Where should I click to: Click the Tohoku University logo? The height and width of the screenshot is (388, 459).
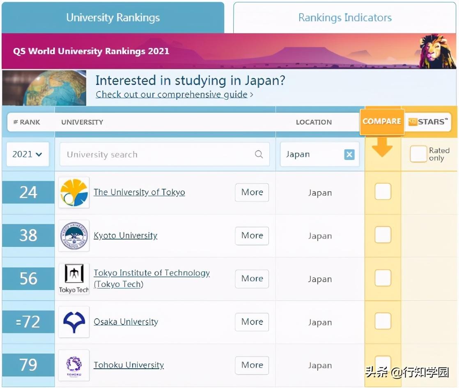(x=74, y=365)
